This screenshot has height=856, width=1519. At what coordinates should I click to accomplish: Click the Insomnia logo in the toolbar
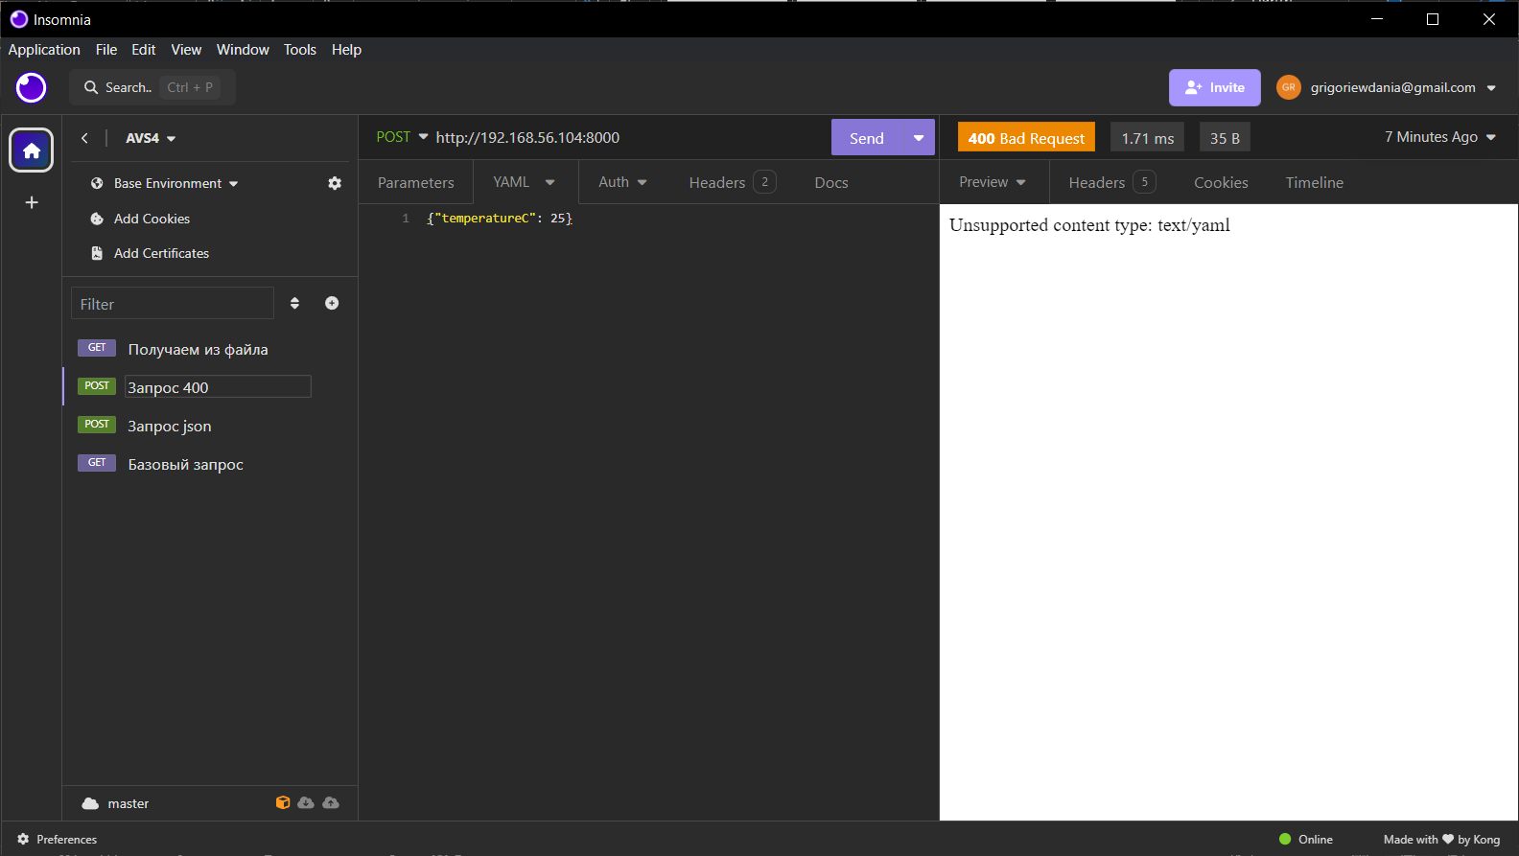click(32, 87)
